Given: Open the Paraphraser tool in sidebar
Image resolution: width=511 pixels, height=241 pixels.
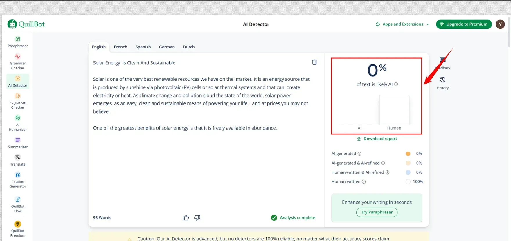Looking at the screenshot, I should [x=18, y=42].
